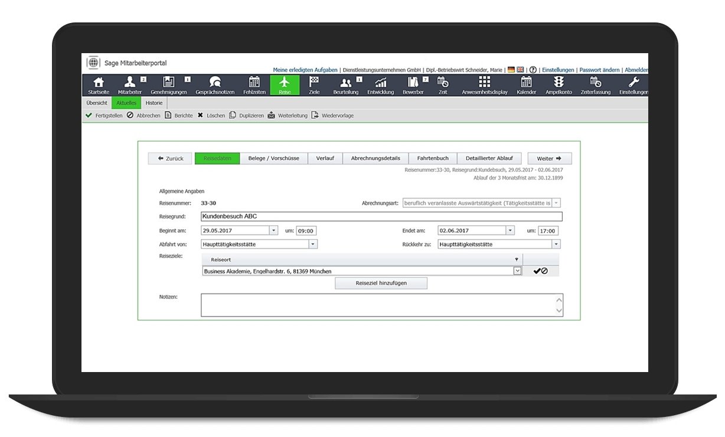Open the Abrechnungsdetails tab

[375, 158]
